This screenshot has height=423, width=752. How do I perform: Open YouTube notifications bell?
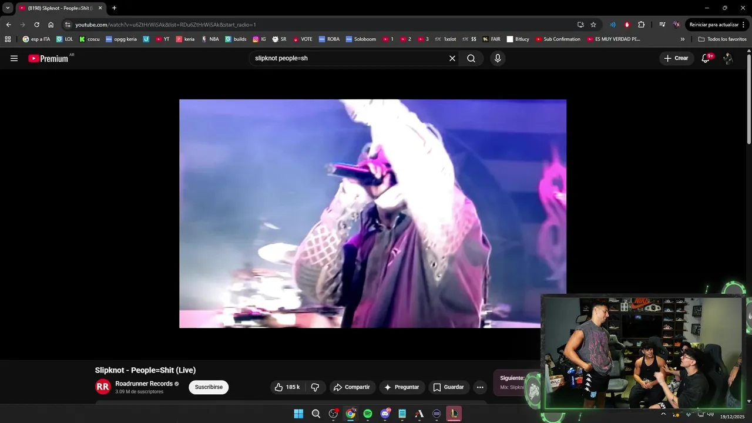(x=706, y=58)
